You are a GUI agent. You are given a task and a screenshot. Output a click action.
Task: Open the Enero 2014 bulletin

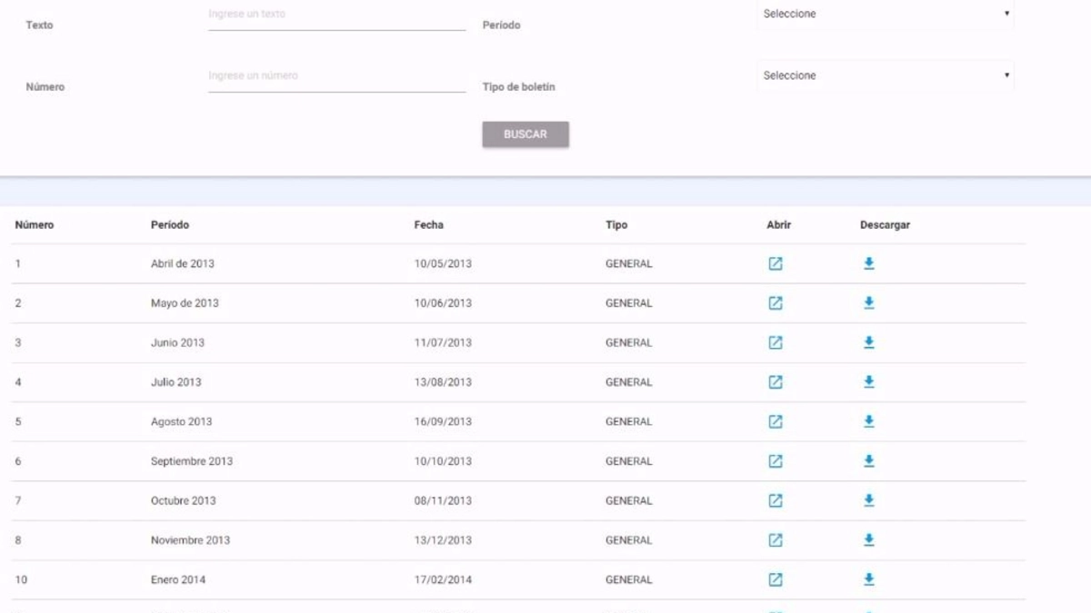pyautogui.click(x=776, y=579)
